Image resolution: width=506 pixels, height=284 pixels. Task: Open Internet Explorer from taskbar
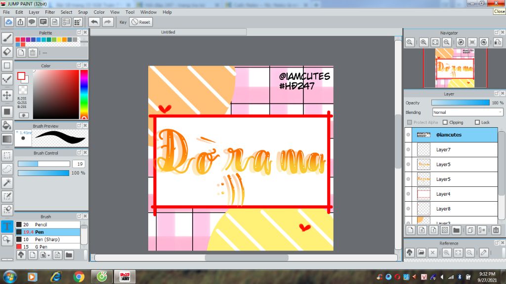click(x=56, y=277)
